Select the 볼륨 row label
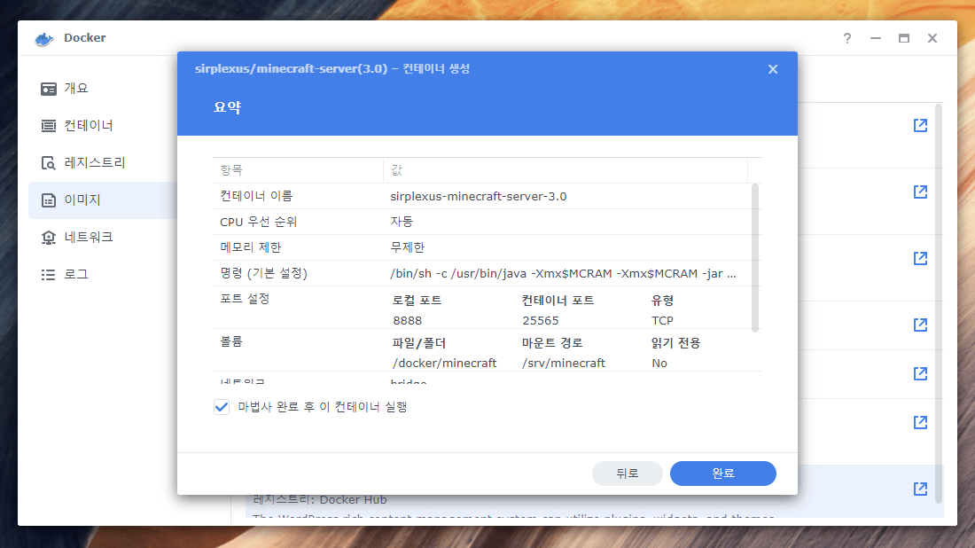975x548 pixels. pyautogui.click(x=230, y=342)
